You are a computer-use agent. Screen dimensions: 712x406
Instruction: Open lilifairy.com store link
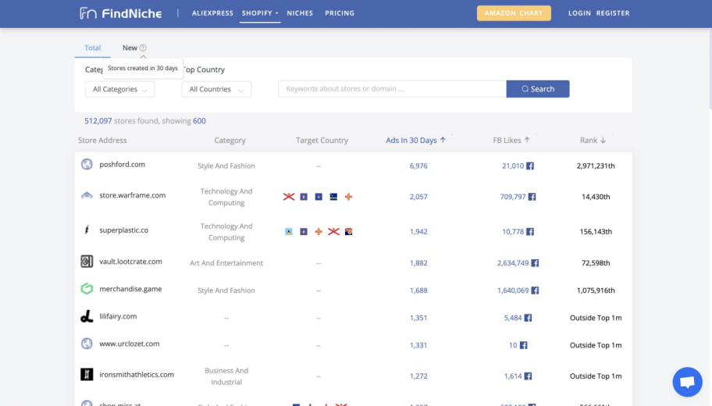pyautogui.click(x=118, y=316)
